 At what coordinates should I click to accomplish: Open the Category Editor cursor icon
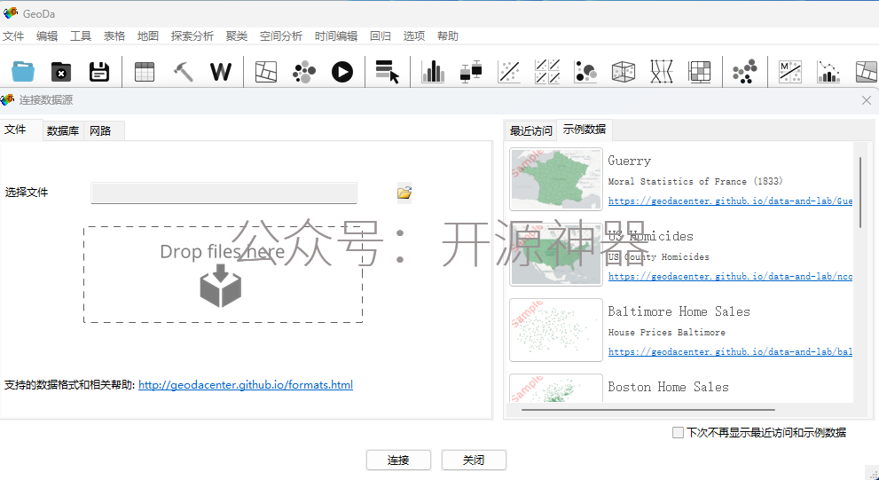click(387, 72)
